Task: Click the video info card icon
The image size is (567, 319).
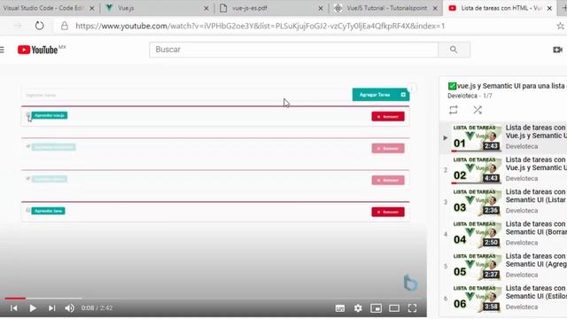Action: (412, 88)
